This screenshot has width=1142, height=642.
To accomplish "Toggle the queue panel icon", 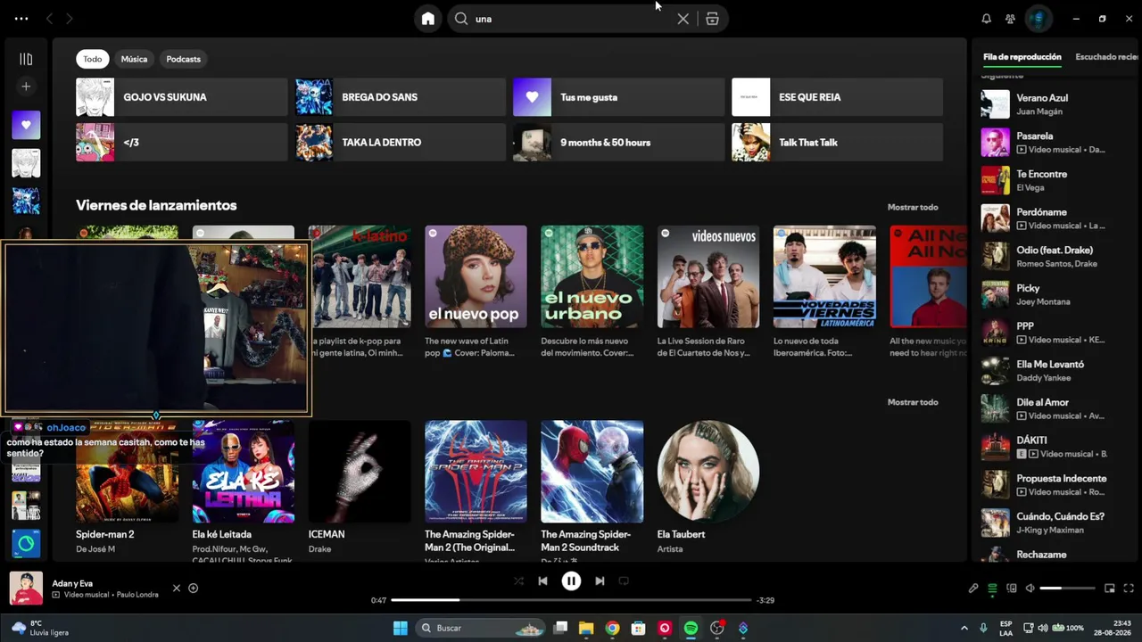I will tap(992, 588).
